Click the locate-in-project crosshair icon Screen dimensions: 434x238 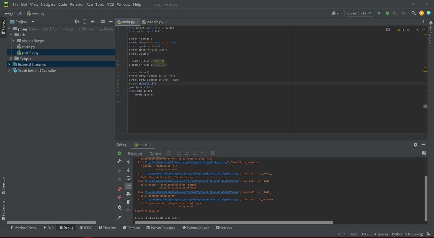pyautogui.click(x=77, y=22)
